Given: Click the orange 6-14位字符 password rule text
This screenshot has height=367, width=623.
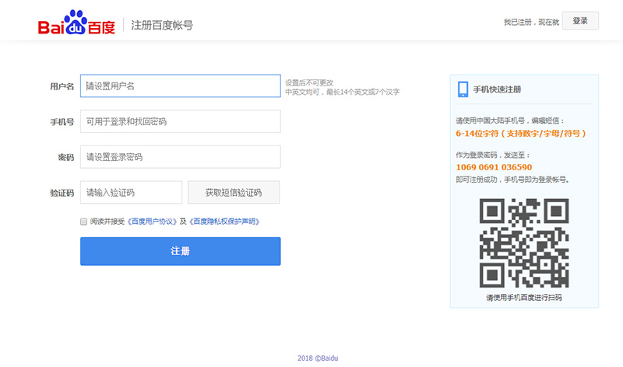Looking at the screenshot, I should [520, 134].
